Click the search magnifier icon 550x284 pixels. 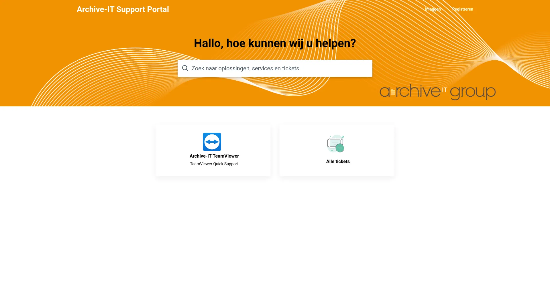tap(185, 68)
